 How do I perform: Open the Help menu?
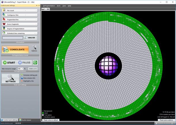(70, 6)
